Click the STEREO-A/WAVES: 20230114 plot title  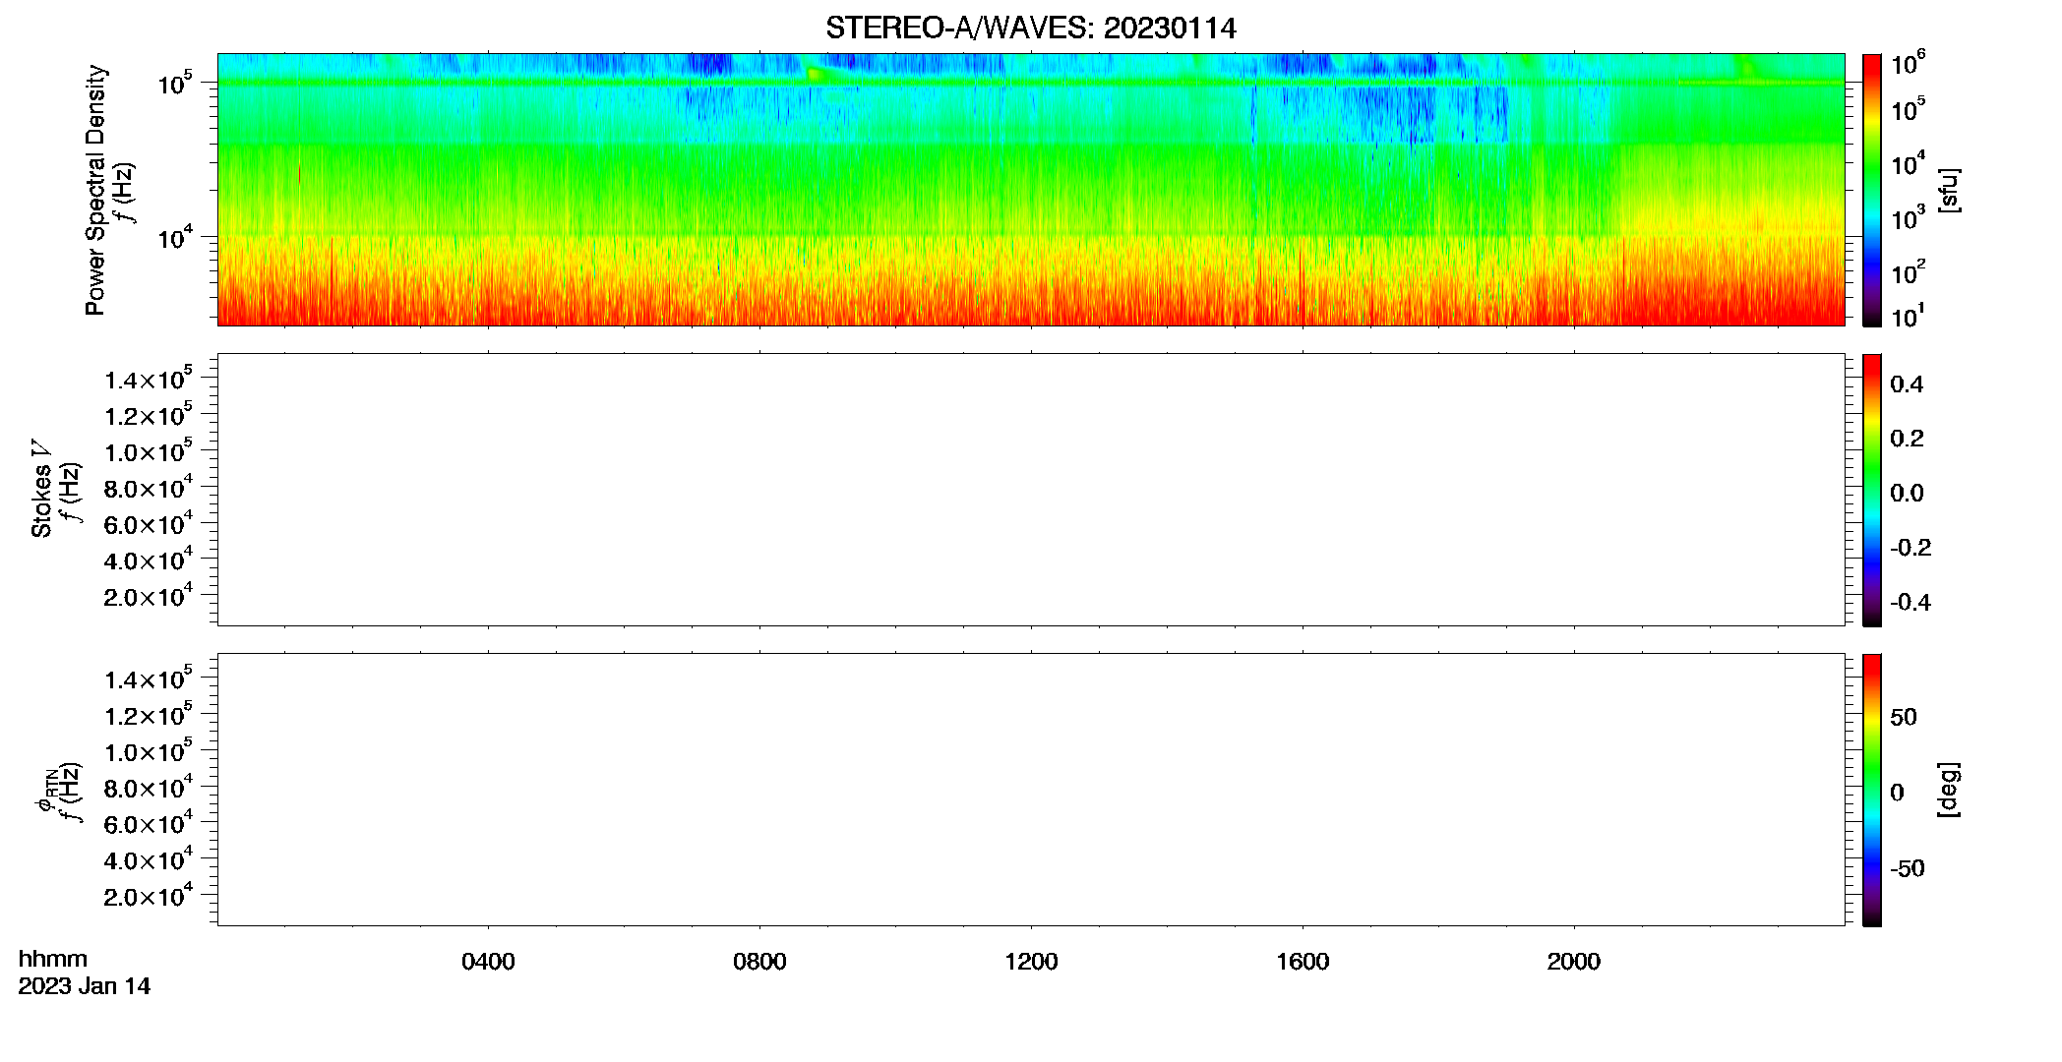1031,29
